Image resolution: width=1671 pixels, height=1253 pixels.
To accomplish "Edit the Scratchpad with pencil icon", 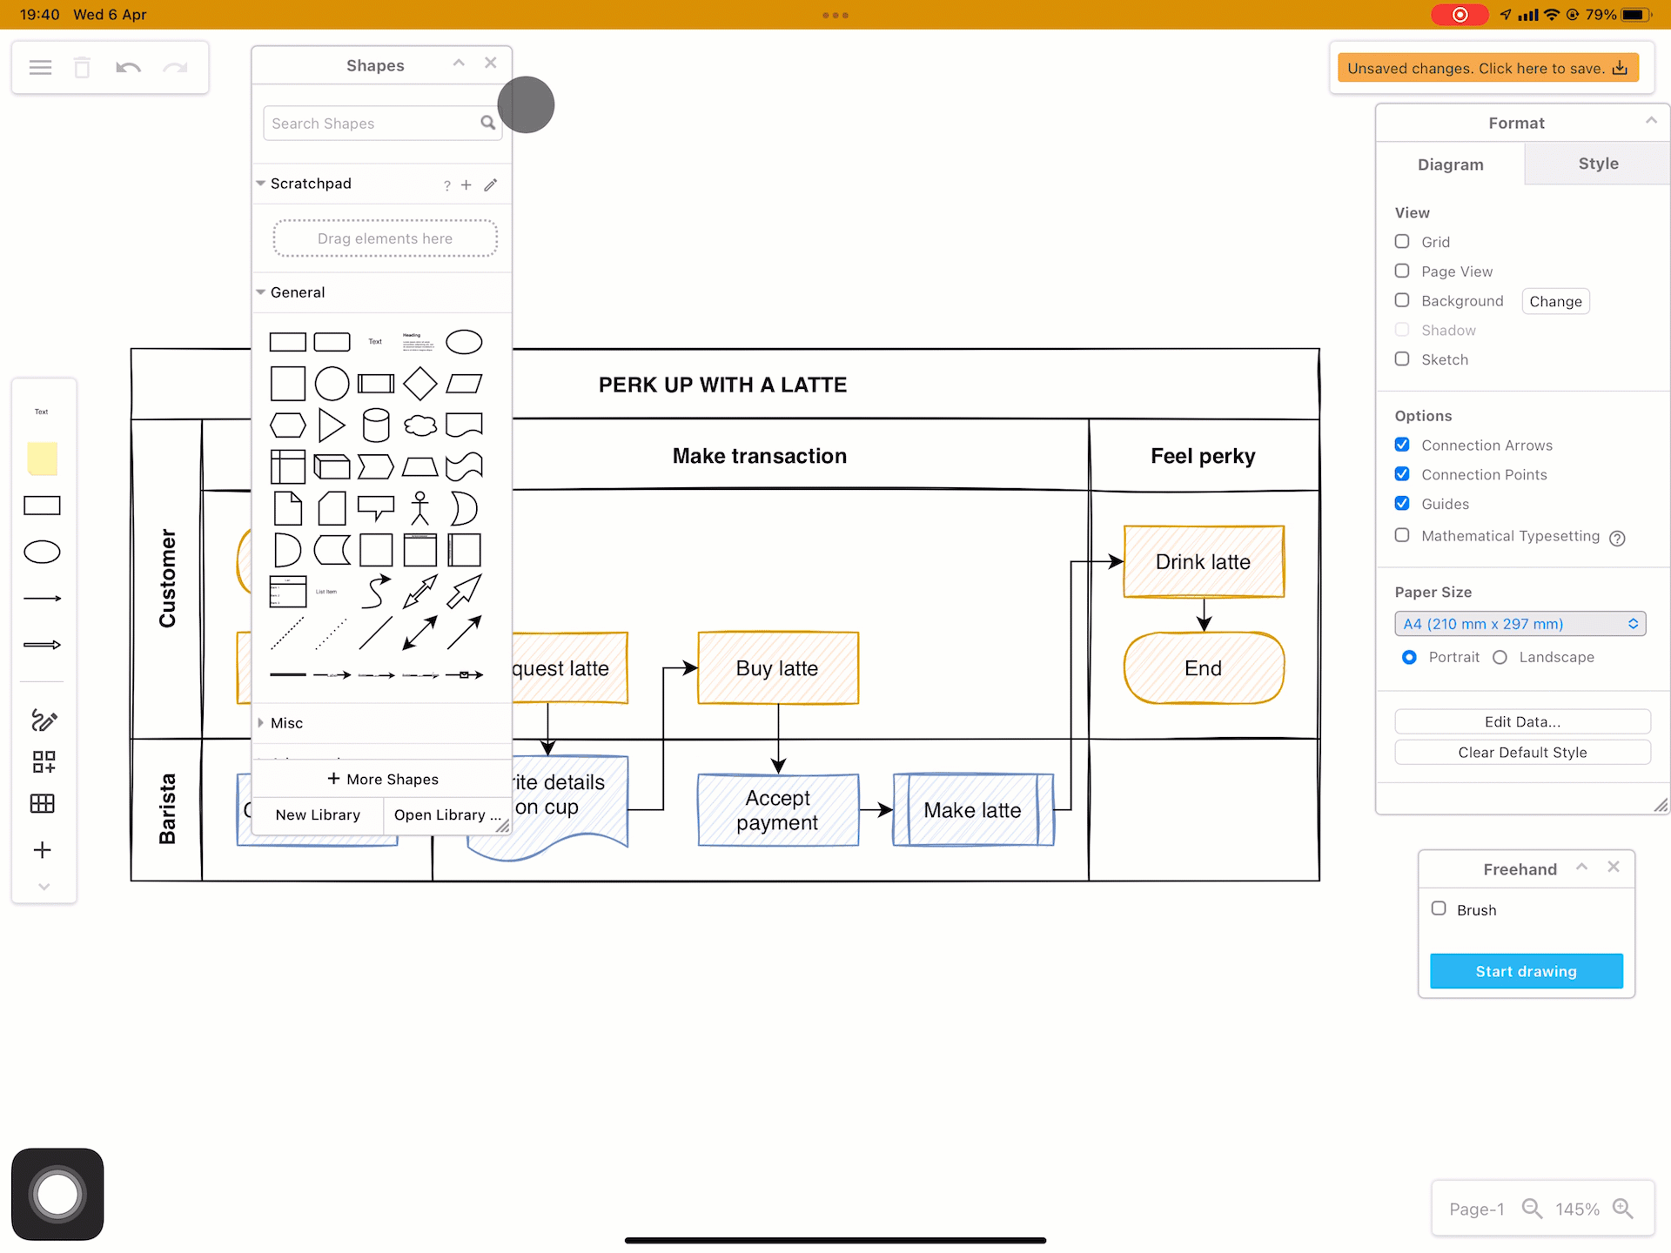I will click(x=490, y=184).
